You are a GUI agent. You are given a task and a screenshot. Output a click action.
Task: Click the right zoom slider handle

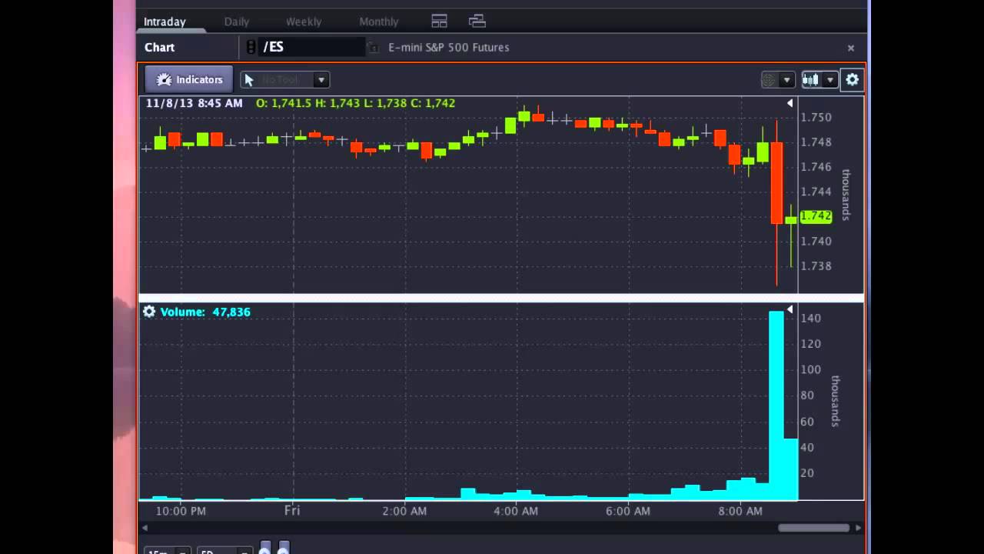pyautogui.click(x=284, y=549)
